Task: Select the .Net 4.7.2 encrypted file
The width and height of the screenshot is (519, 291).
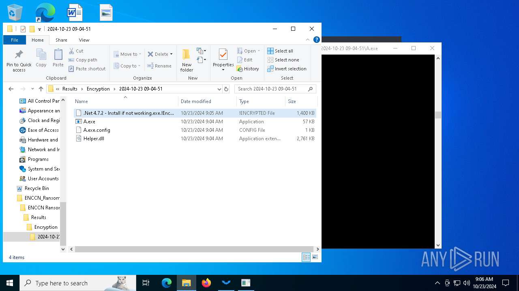Action: 195,113
